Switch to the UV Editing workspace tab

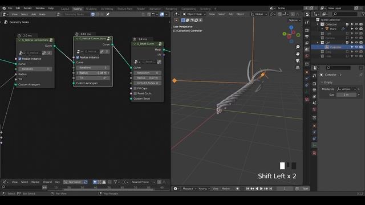coord(107,9)
